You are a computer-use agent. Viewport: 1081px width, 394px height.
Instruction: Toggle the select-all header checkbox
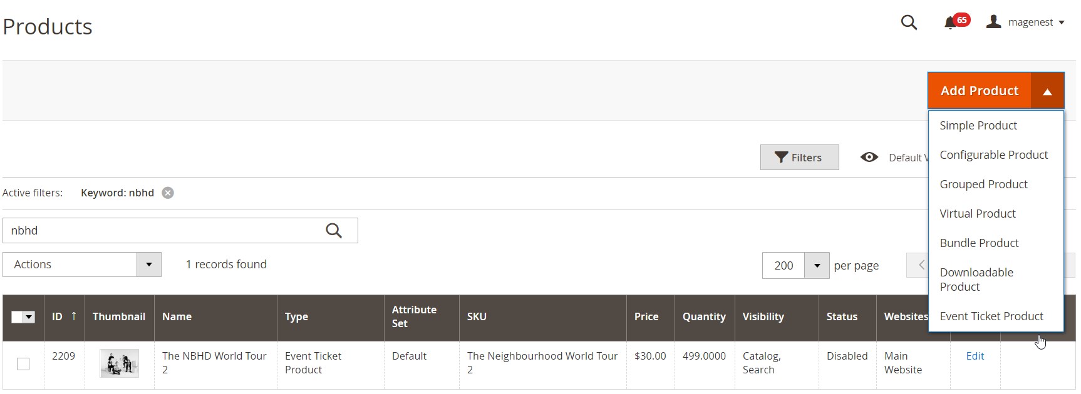[17, 317]
